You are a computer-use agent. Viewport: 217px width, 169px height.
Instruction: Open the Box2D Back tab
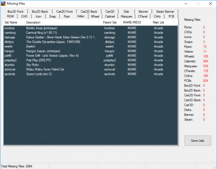point(40,12)
